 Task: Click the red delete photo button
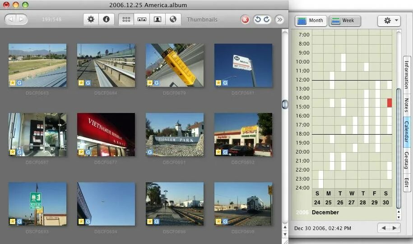click(245, 19)
